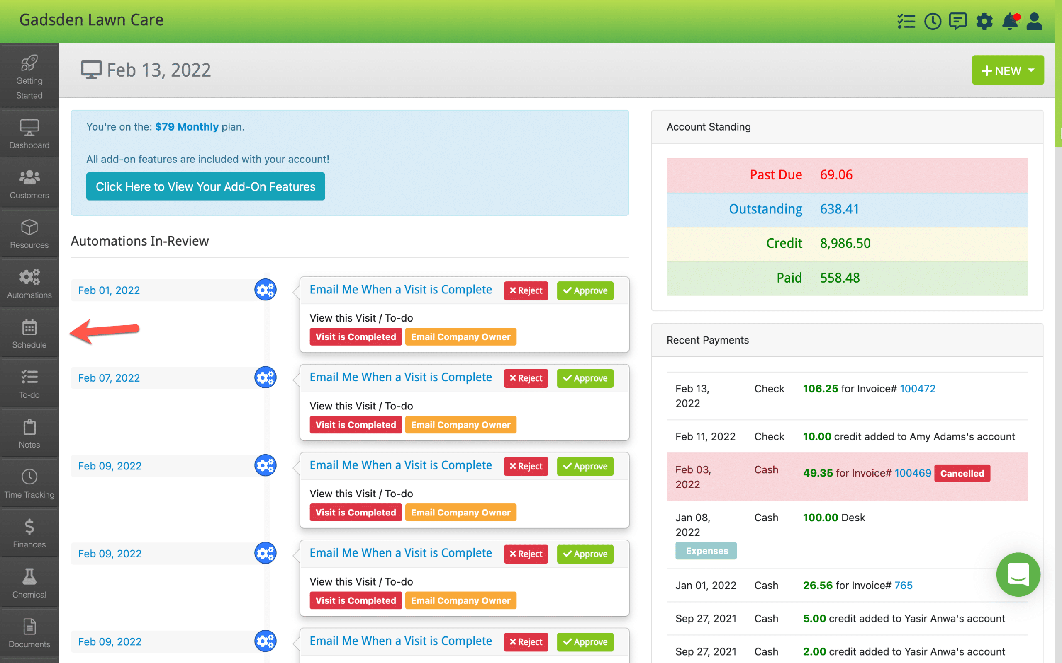Click the Cancelled badge on the Feb 03 payment
The height and width of the screenshot is (663, 1062).
tap(962, 473)
